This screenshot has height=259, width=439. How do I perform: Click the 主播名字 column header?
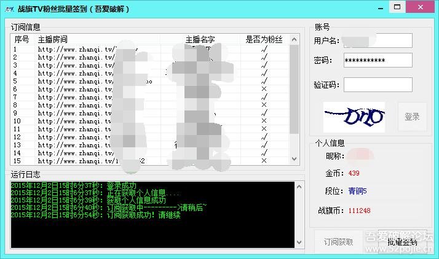pyautogui.click(x=200, y=39)
